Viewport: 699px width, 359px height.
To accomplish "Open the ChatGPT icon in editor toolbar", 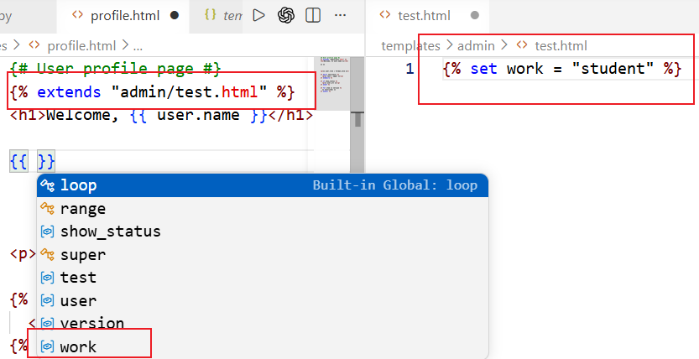I will (286, 16).
